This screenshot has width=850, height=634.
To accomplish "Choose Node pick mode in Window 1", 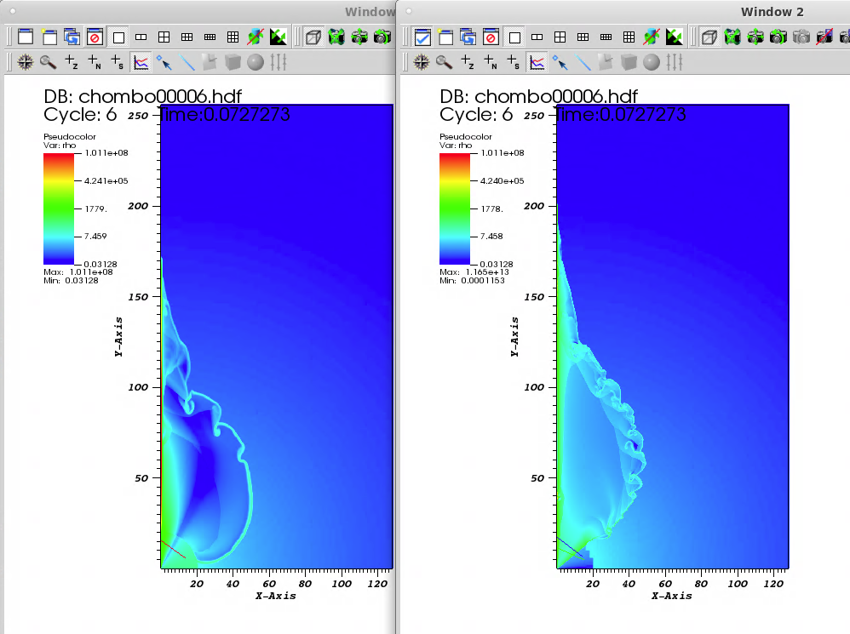I will 94,62.
